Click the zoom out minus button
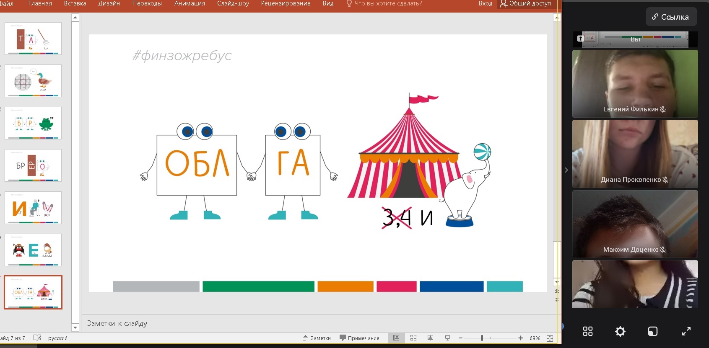Viewport: 709px width, 348px height. [460, 338]
